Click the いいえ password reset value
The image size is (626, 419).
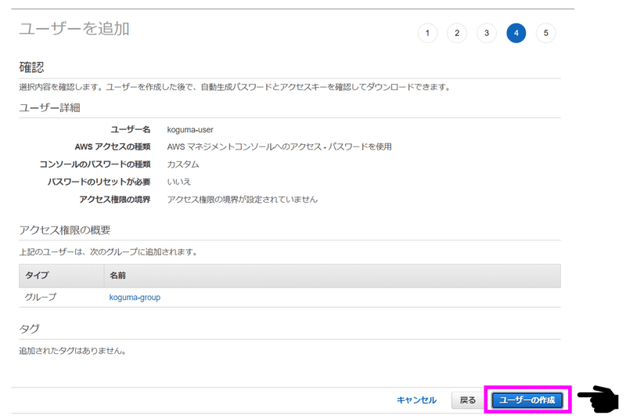point(179,182)
